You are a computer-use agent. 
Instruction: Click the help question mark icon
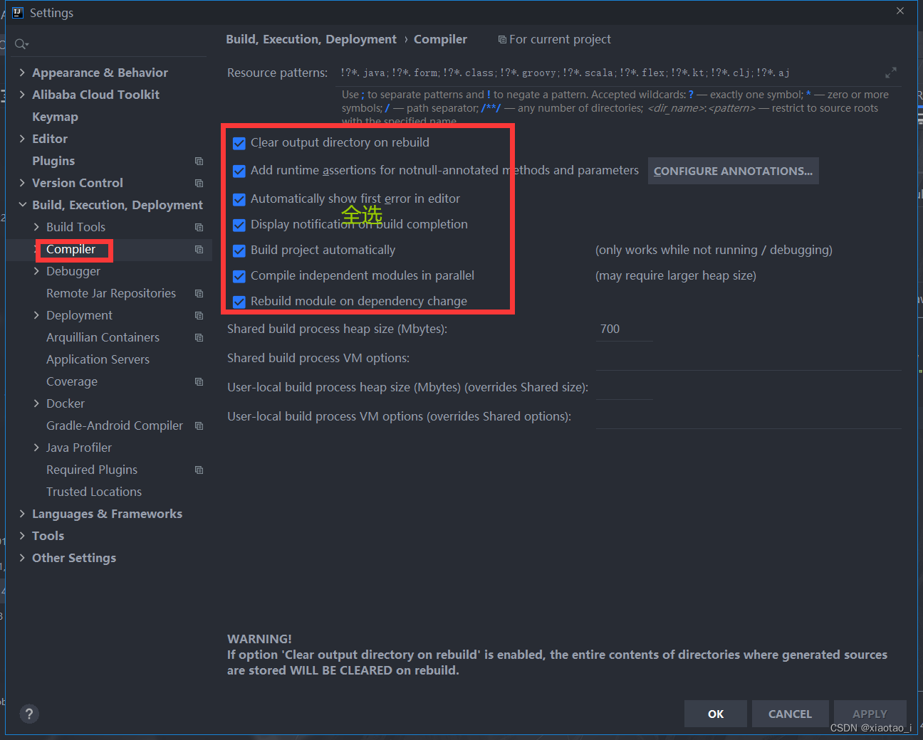coord(28,714)
